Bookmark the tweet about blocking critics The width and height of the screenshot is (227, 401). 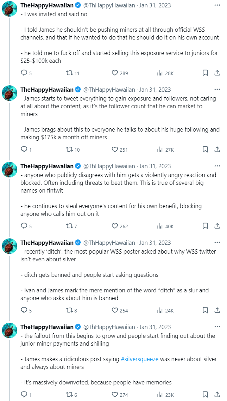[x=205, y=226]
